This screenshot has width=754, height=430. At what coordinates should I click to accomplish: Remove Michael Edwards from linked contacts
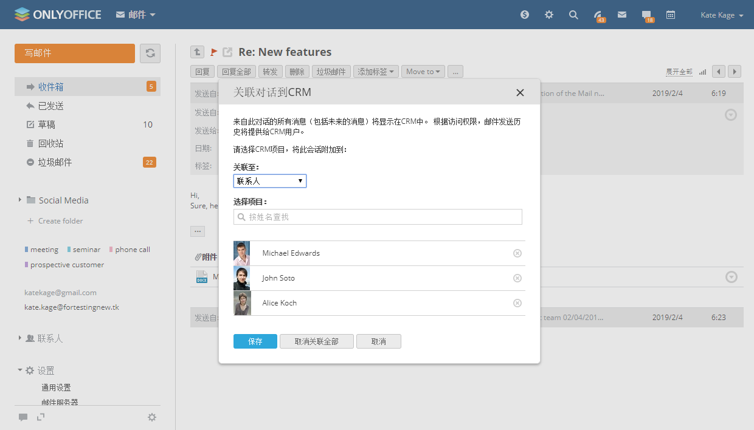pos(517,253)
